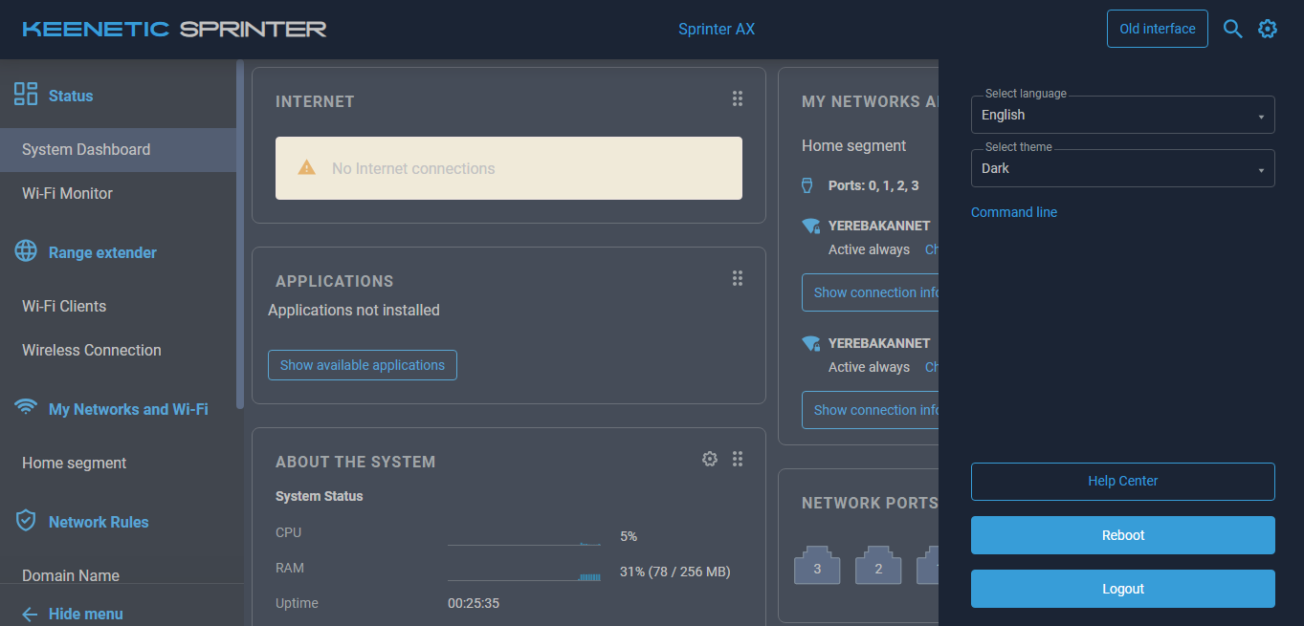
Task: Select the Network Rules section header
Action: 99,522
